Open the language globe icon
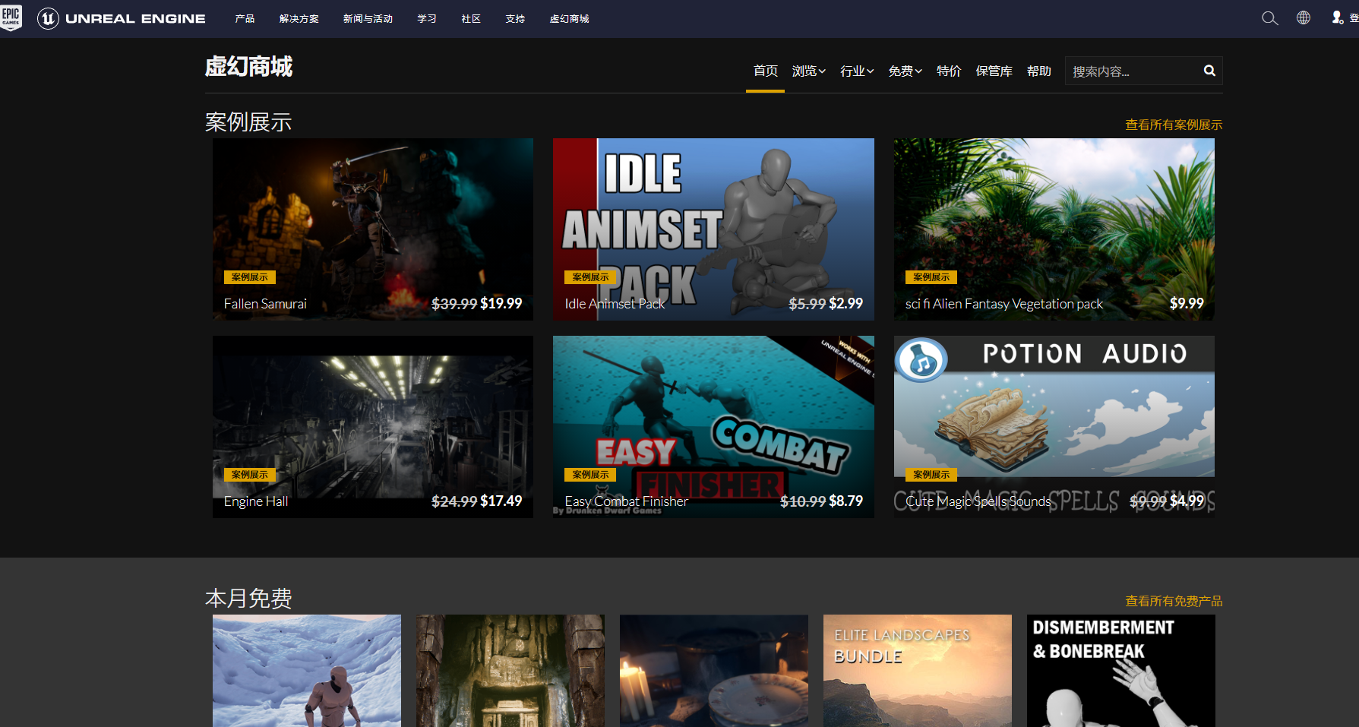The width and height of the screenshot is (1359, 727). point(1304,17)
